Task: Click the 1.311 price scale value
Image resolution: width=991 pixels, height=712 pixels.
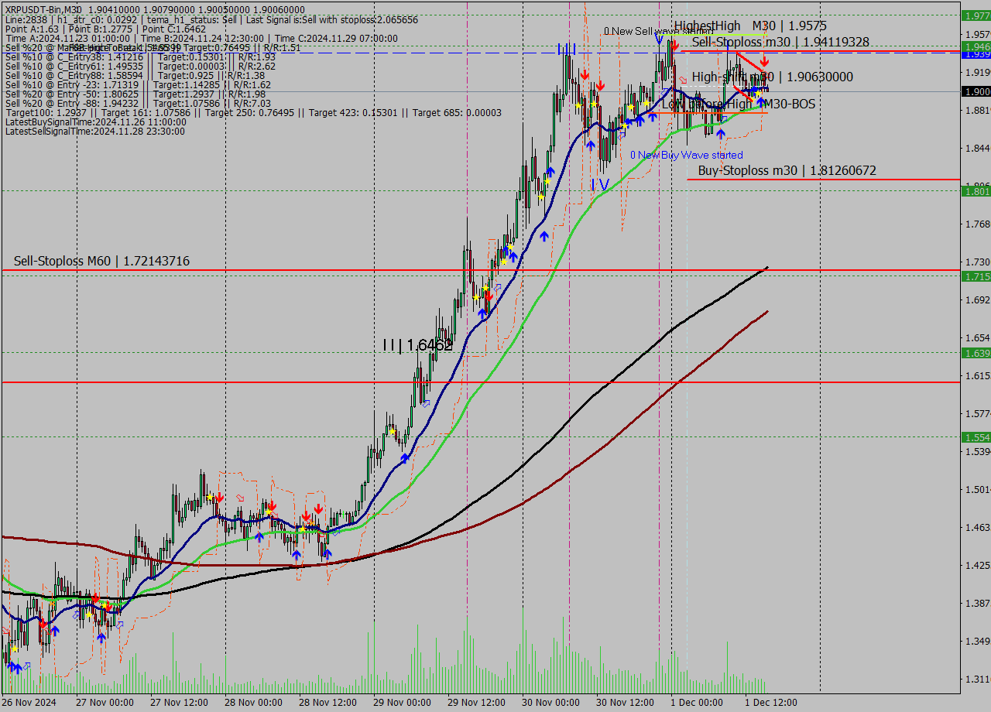Action: click(976, 679)
